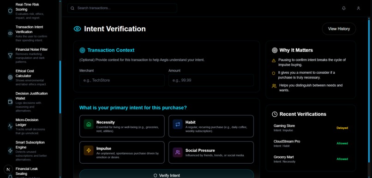Select the Necessity intent card
Screen dimensions: 372x178
122,126
